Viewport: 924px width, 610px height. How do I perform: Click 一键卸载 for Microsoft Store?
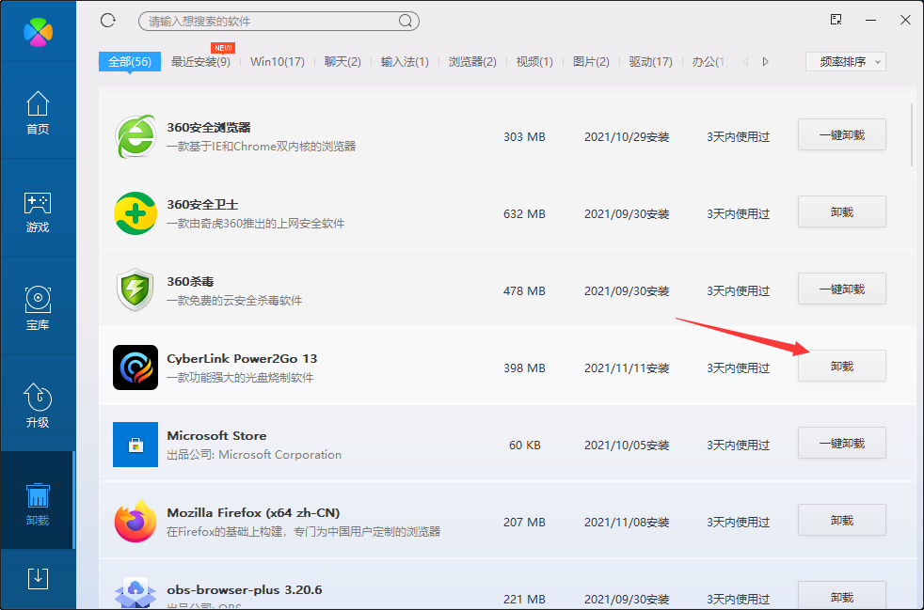click(842, 444)
